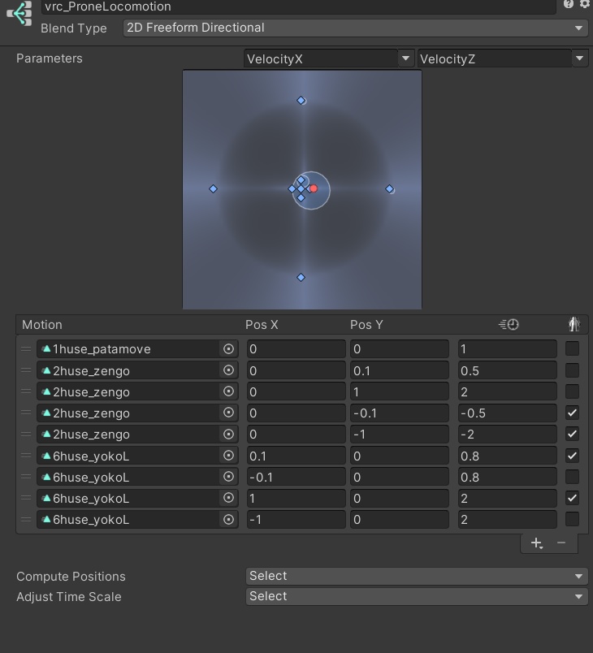This screenshot has height=653, width=593.
Task: Open Adjust Time Scale Select dropdown
Action: [x=417, y=596]
